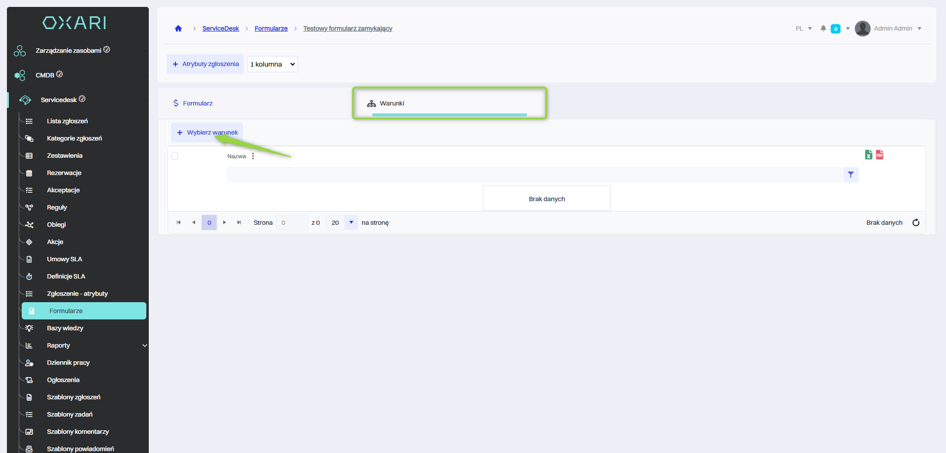
Task: Go to the last page
Action: coord(239,223)
